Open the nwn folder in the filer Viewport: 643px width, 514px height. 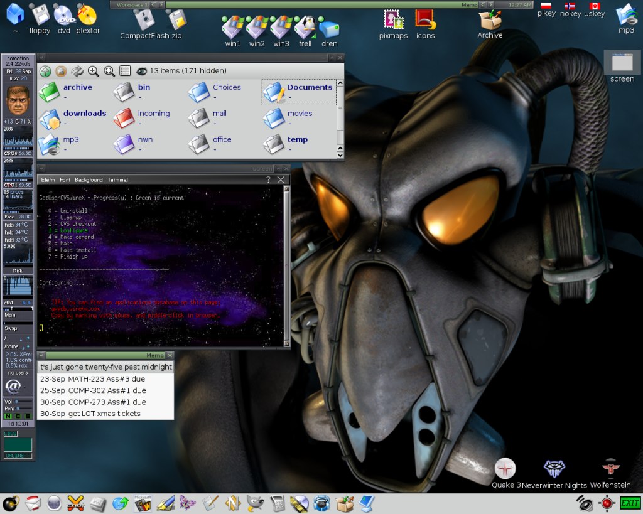[133, 144]
